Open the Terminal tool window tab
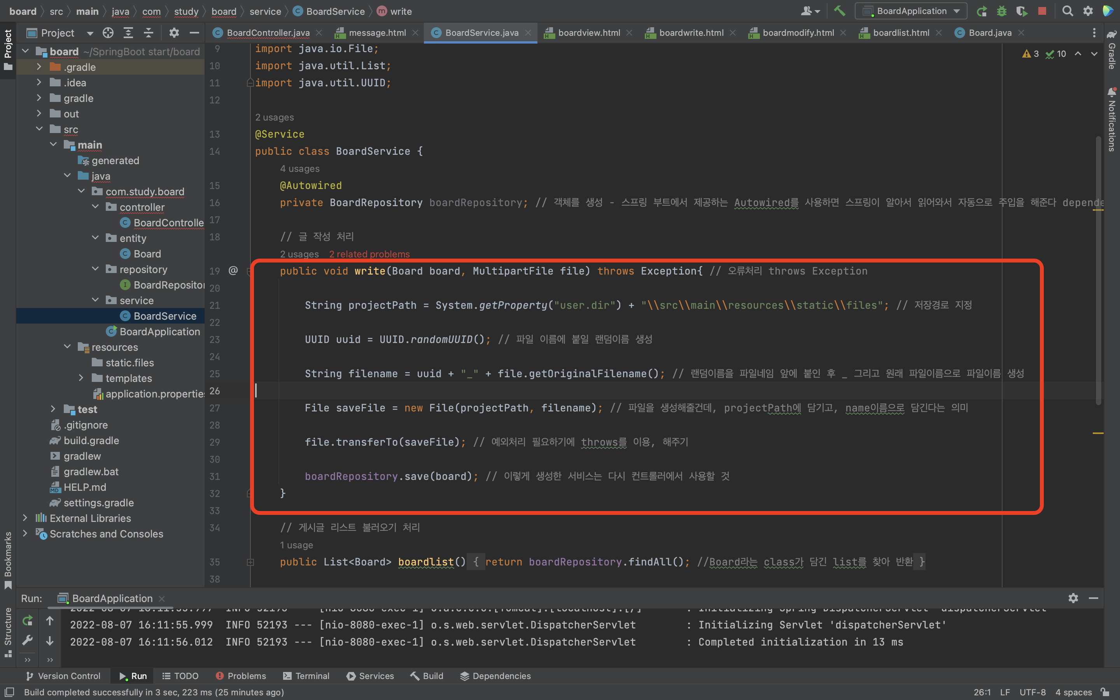Screen dimensions: 1120x700 (306, 676)
